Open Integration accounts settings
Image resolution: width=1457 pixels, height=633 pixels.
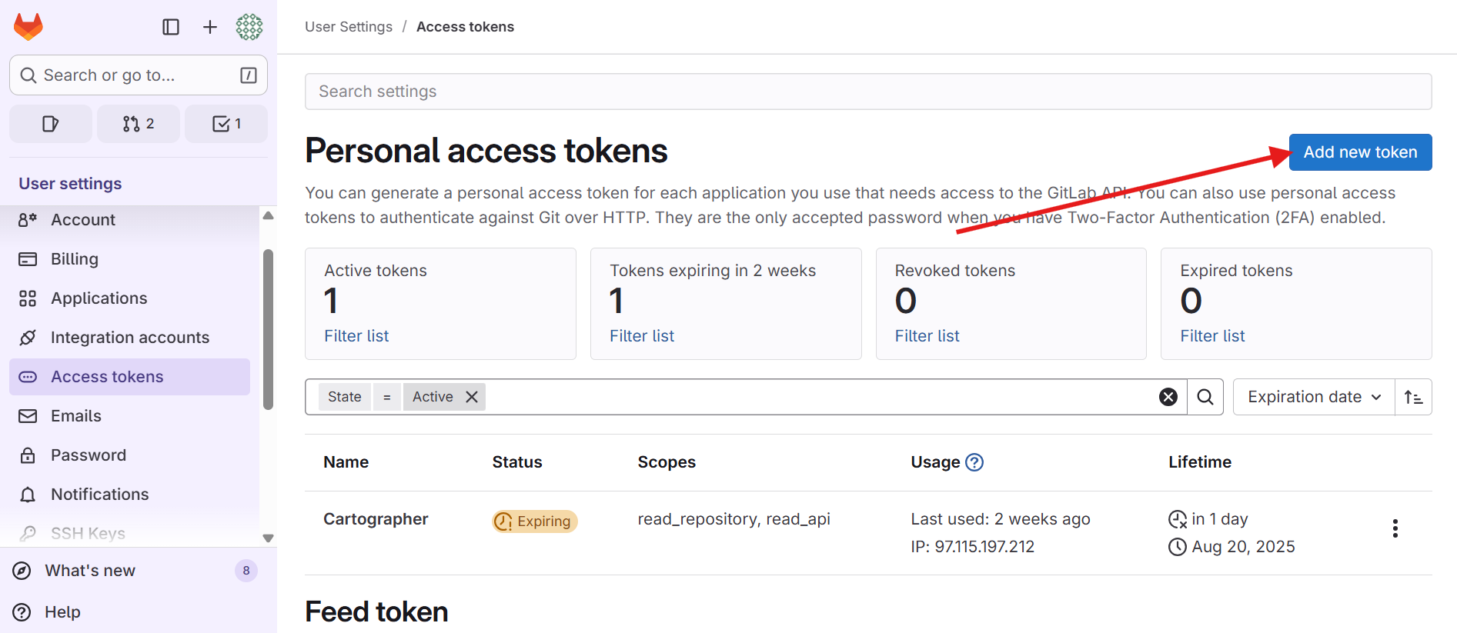pyautogui.click(x=129, y=338)
